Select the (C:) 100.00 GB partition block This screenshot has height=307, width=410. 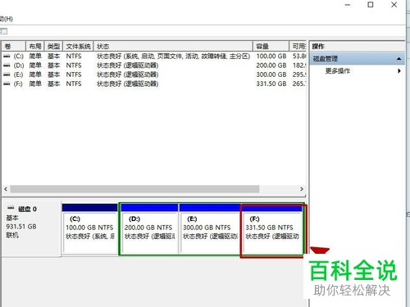(x=89, y=228)
